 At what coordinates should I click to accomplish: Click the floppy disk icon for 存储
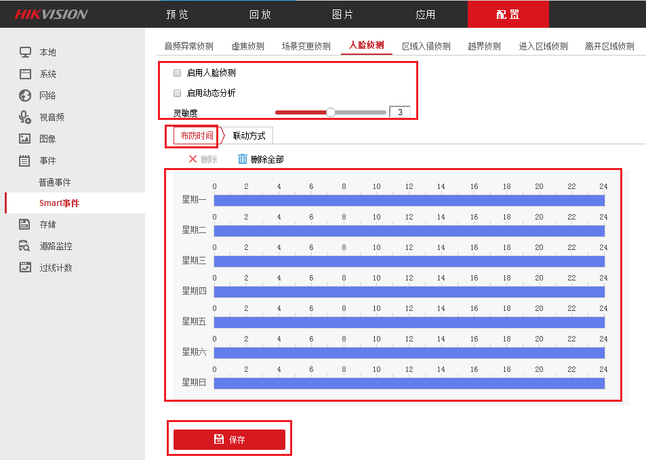[25, 224]
